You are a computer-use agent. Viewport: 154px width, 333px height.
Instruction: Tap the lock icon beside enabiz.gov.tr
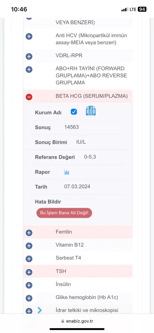tap(62, 321)
